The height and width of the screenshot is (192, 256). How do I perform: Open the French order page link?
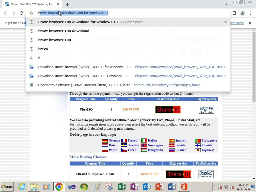[132, 140]
